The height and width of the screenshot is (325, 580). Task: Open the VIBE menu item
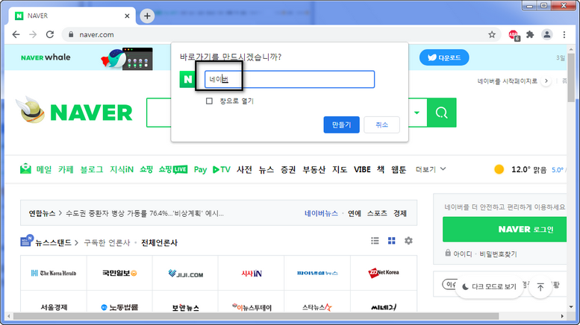coord(362,169)
